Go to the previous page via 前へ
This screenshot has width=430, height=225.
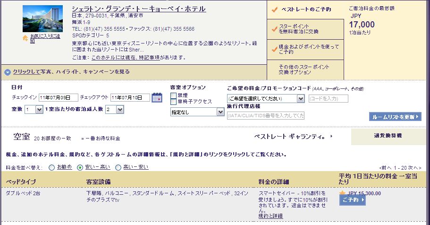[x=386, y=168]
